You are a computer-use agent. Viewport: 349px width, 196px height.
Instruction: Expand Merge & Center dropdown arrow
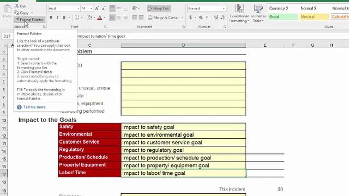point(182,17)
